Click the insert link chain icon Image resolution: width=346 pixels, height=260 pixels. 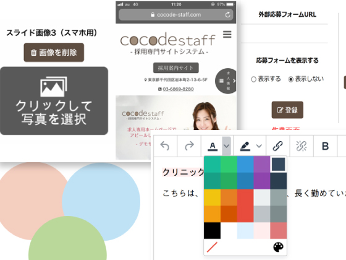tap(277, 146)
